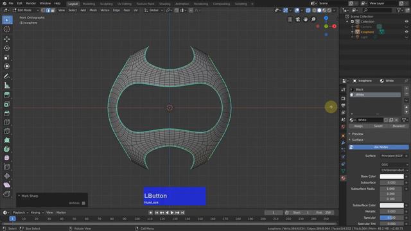Select the Transform tool
The width and height of the screenshot is (411, 231).
click(x=7, y=66)
